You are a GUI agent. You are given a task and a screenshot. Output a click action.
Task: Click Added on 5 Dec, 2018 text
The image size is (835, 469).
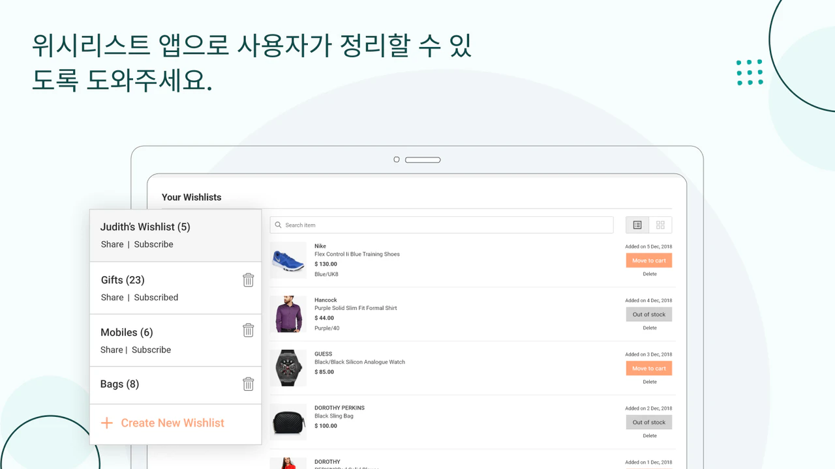[648, 247]
